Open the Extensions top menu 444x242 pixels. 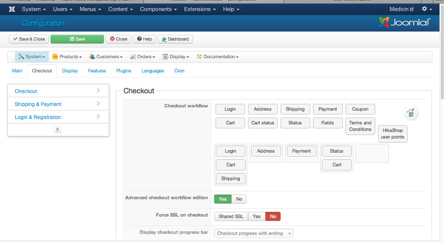click(x=200, y=9)
